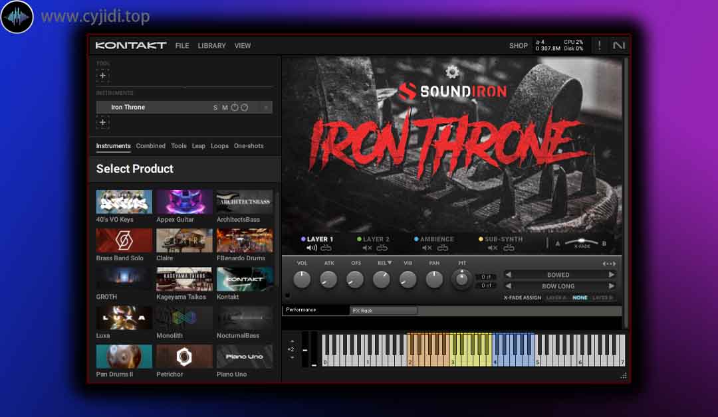The height and width of the screenshot is (417, 718).
Task: Select the One-shots browser tab
Action: coord(249,146)
